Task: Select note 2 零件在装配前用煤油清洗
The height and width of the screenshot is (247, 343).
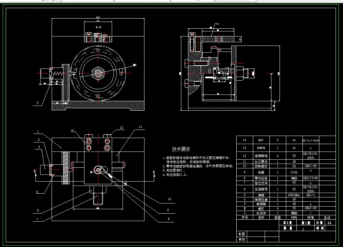Action: (198, 166)
